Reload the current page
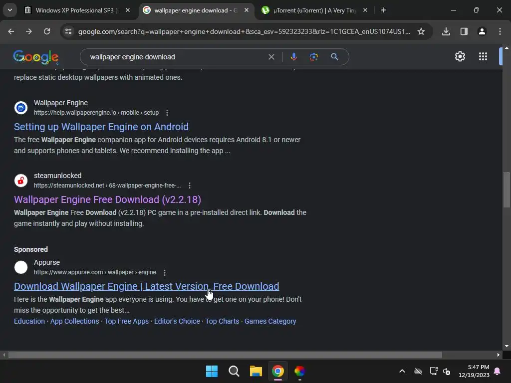 (x=47, y=31)
